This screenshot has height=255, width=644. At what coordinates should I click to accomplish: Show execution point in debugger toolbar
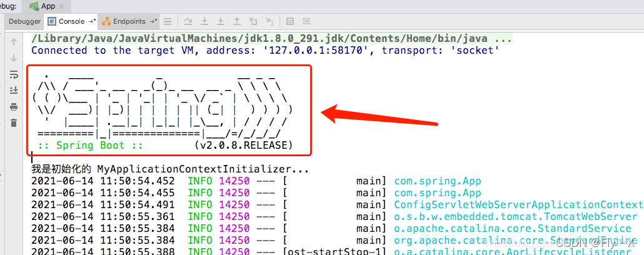(168, 21)
